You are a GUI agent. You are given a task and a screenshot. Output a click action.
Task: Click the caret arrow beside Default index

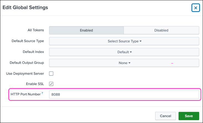pos(131,52)
